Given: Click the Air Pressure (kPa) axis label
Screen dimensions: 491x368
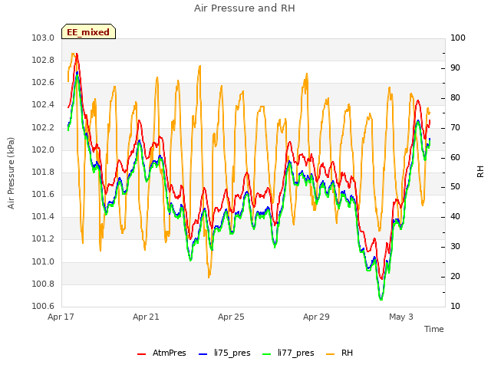Looking at the screenshot, I should (12, 173).
